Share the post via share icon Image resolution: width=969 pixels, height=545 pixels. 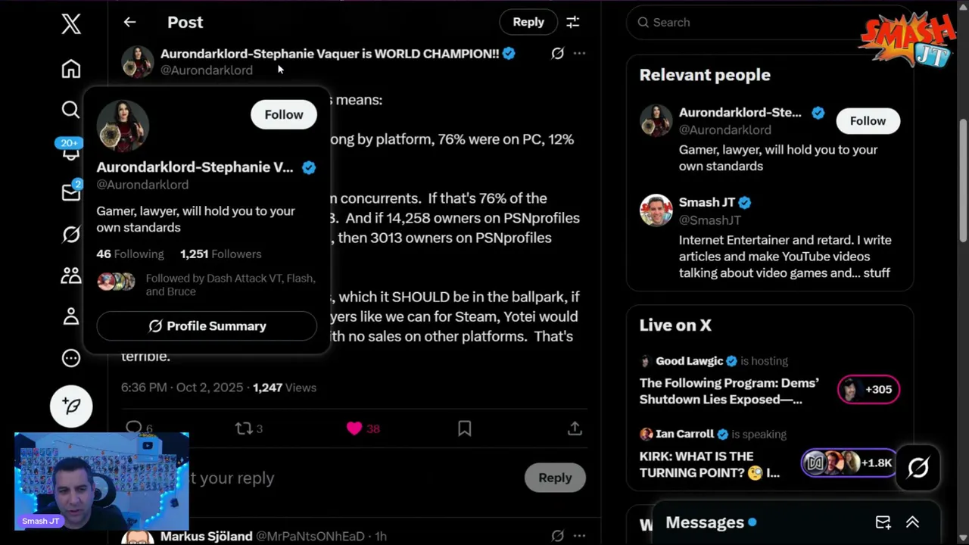coord(575,428)
